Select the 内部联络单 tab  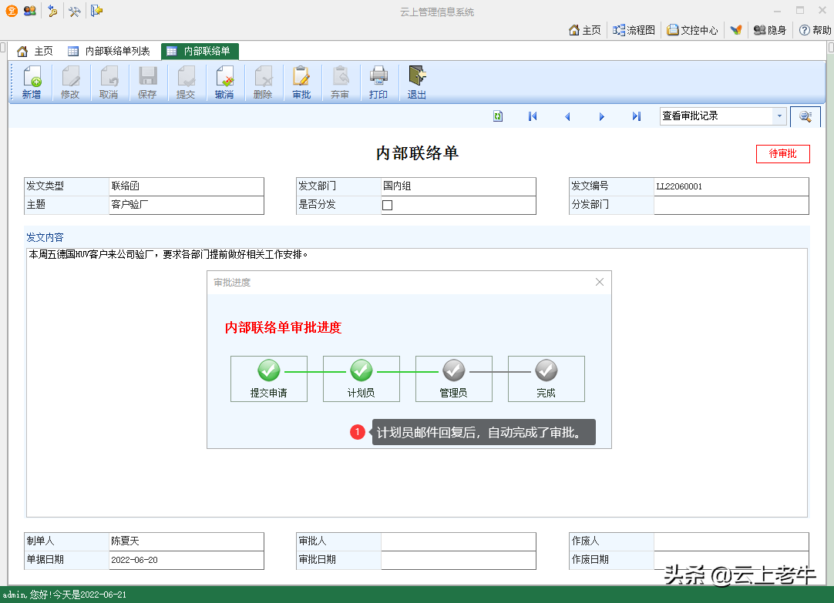pos(200,51)
